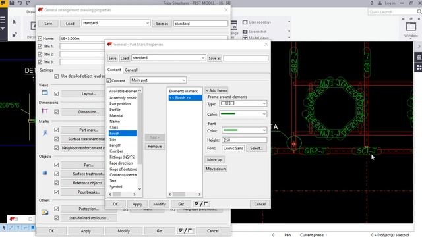Open the Main part content dropdown

[x=158, y=80]
